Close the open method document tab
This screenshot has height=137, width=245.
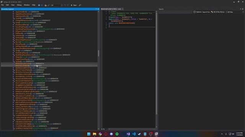122,9
